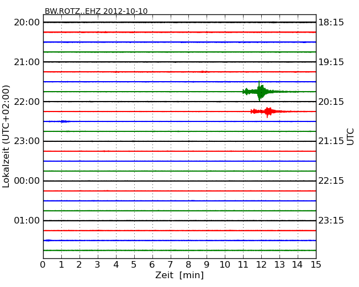Click the Zeit [min] axis label
The image size is (359, 287).
[x=179, y=275]
